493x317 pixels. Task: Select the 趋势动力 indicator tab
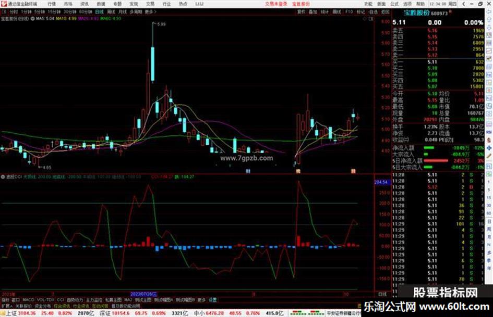75,300
